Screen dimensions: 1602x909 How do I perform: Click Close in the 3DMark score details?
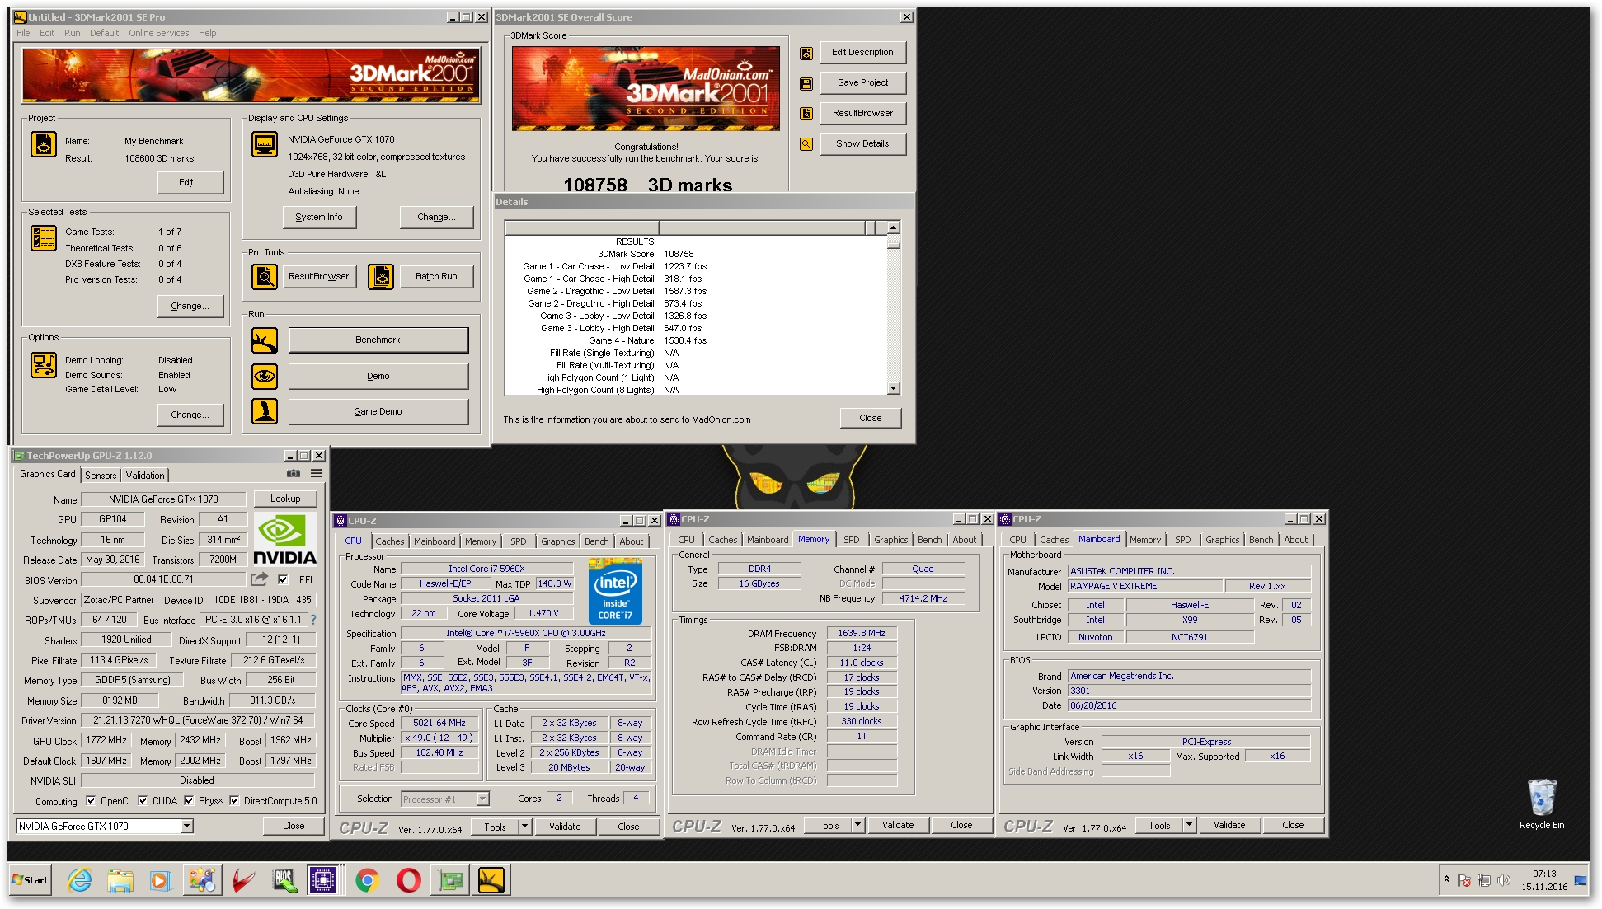click(x=871, y=419)
